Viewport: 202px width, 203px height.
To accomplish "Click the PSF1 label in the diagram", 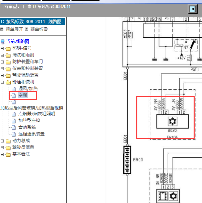I will [195, 69].
